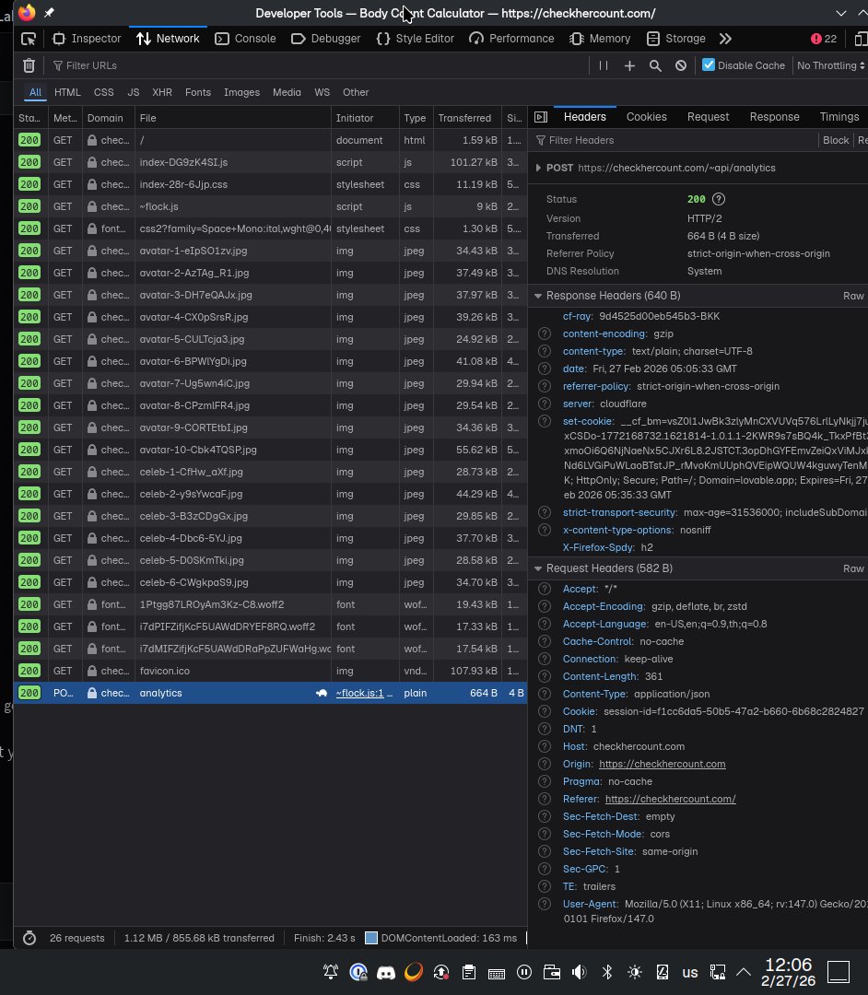Viewport: 868px width, 995px height.
Task: Open network search magnifier
Action: (x=655, y=65)
